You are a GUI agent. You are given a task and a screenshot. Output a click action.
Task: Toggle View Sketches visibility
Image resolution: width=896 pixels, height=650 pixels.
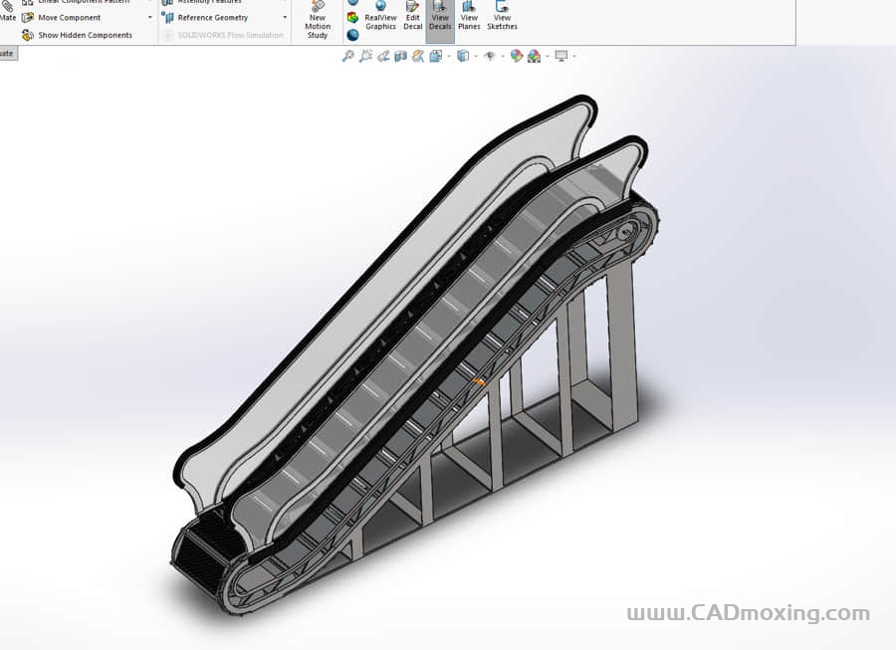point(502,17)
